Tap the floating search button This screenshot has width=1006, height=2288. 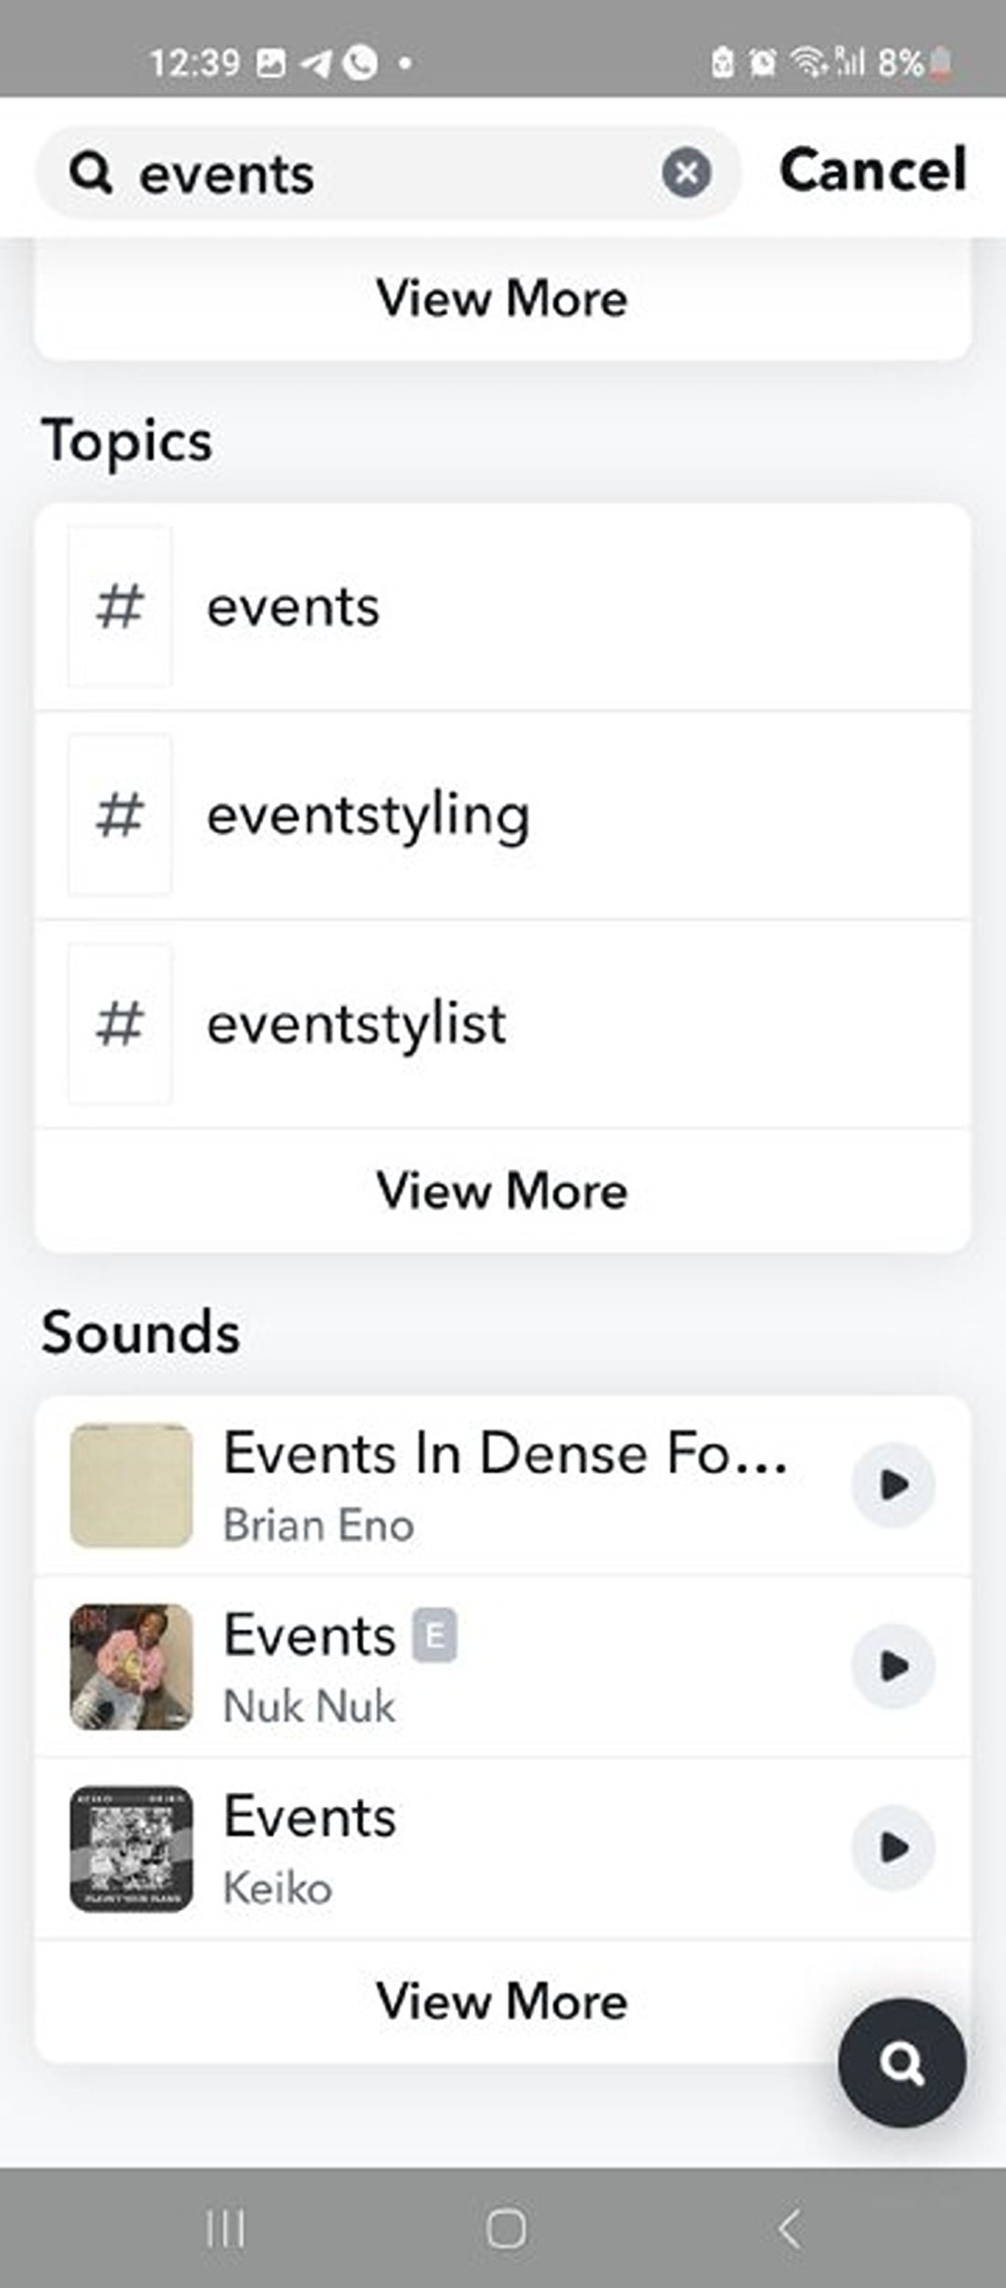902,2063
